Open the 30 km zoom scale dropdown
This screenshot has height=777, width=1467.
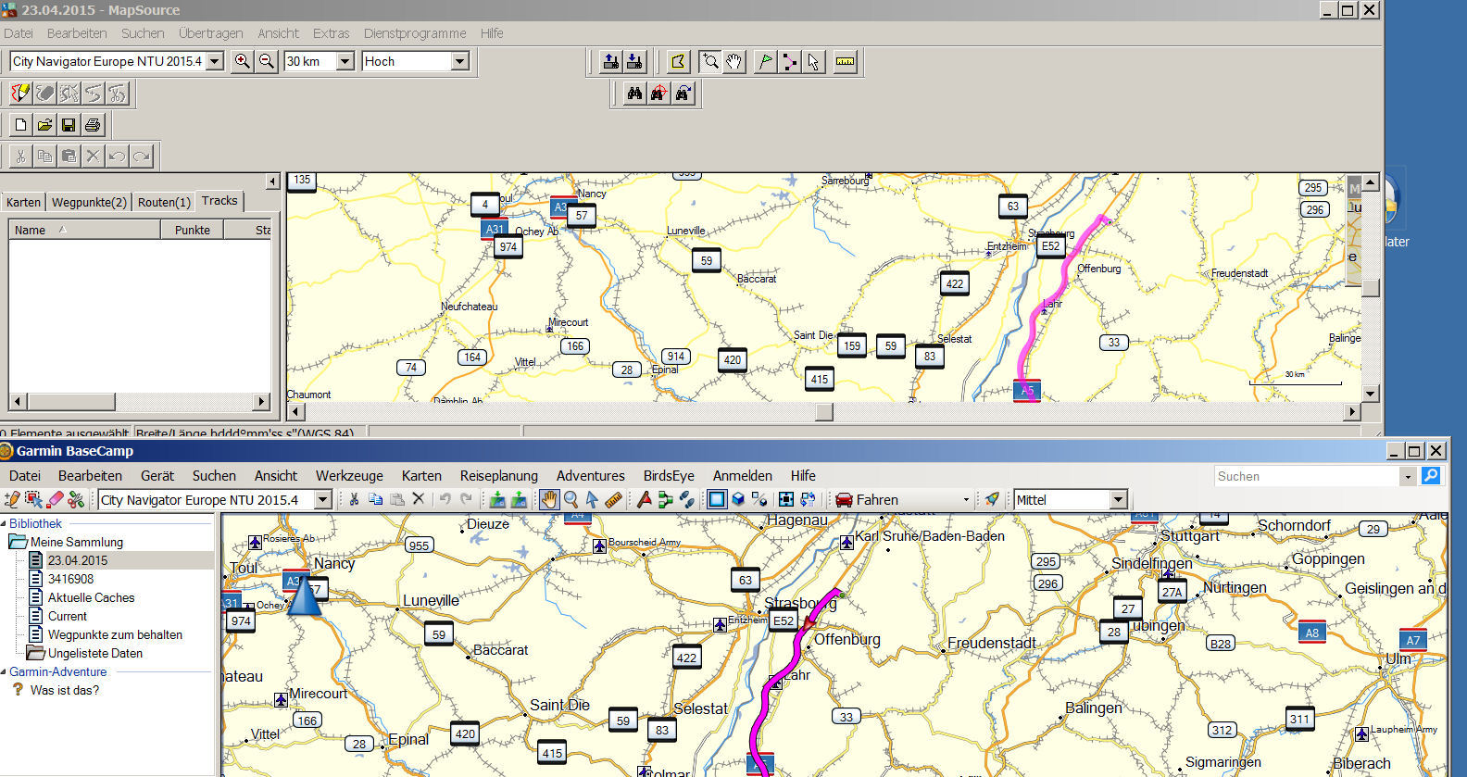coord(345,61)
